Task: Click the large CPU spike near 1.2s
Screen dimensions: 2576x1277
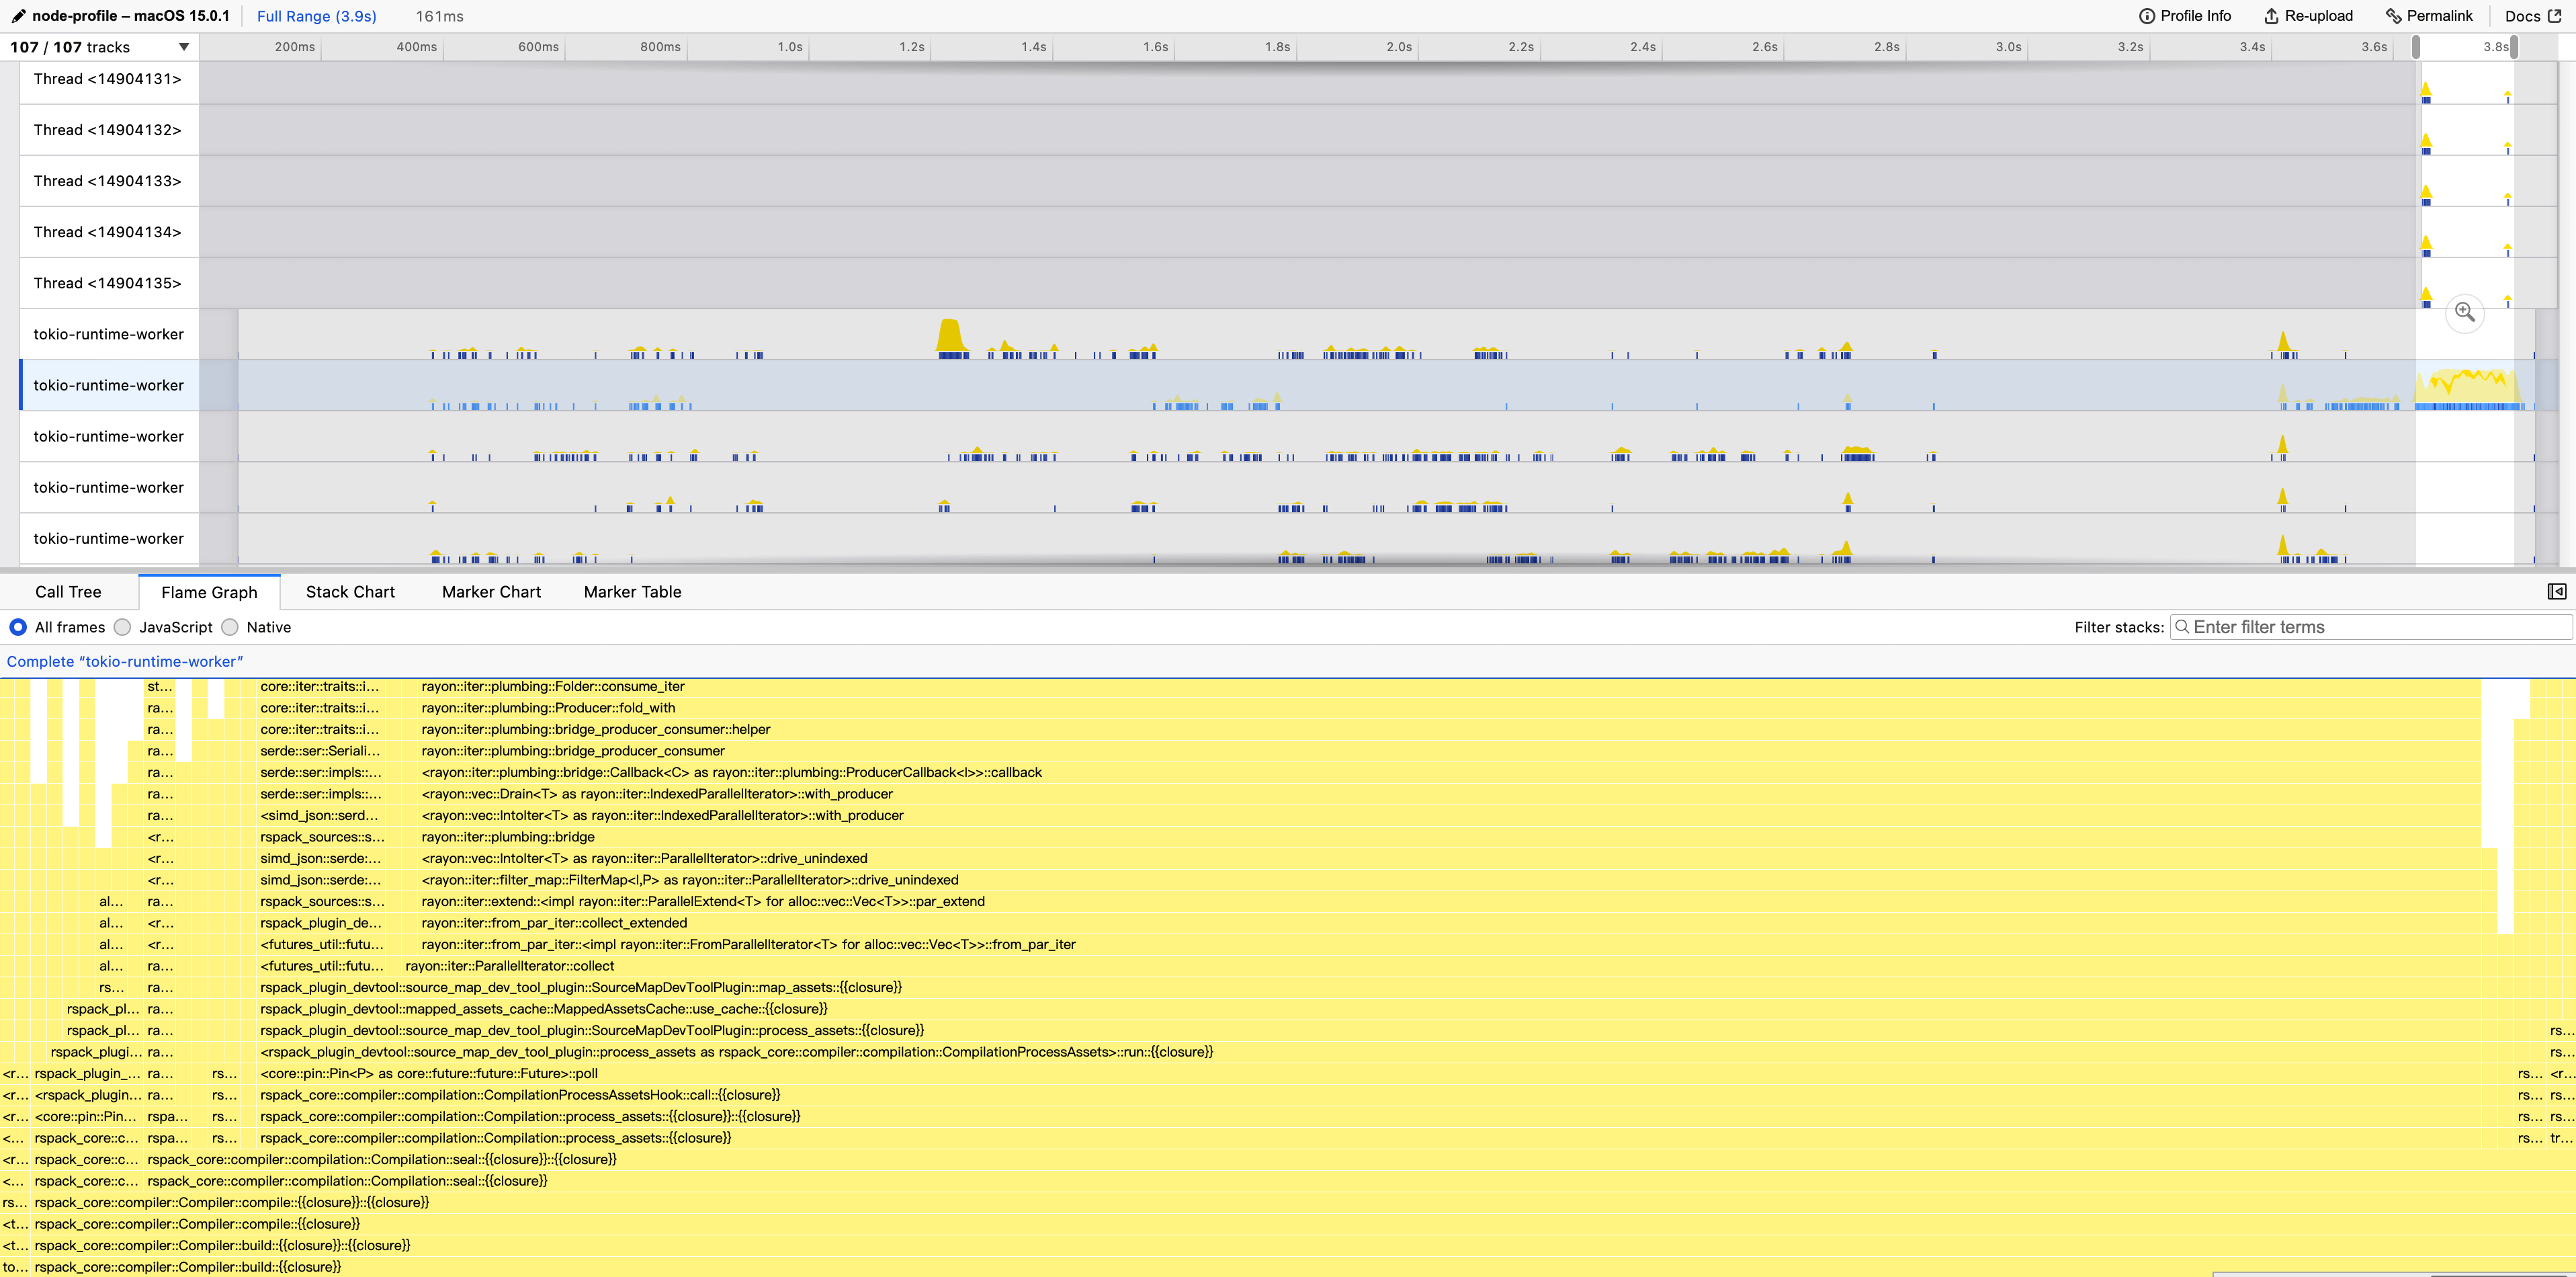Action: tap(950, 336)
